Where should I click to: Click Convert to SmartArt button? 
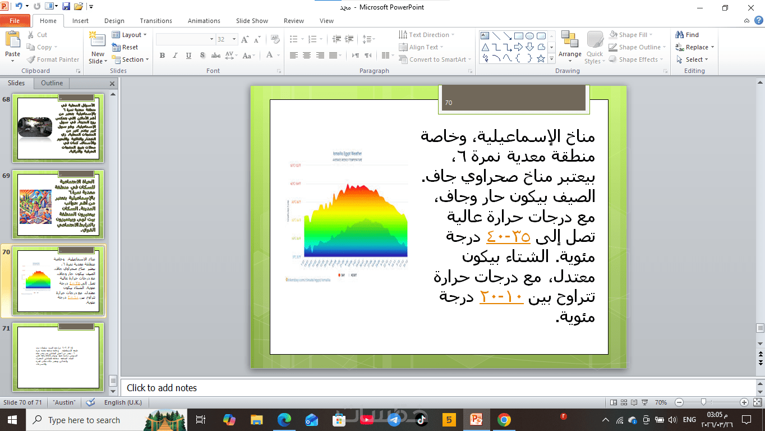tap(432, 59)
